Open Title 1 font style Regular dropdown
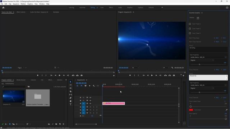The height and width of the screenshot is (129, 230). click(202, 60)
